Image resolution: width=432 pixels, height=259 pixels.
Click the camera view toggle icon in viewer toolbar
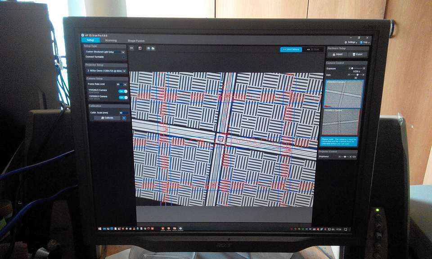click(x=132, y=48)
